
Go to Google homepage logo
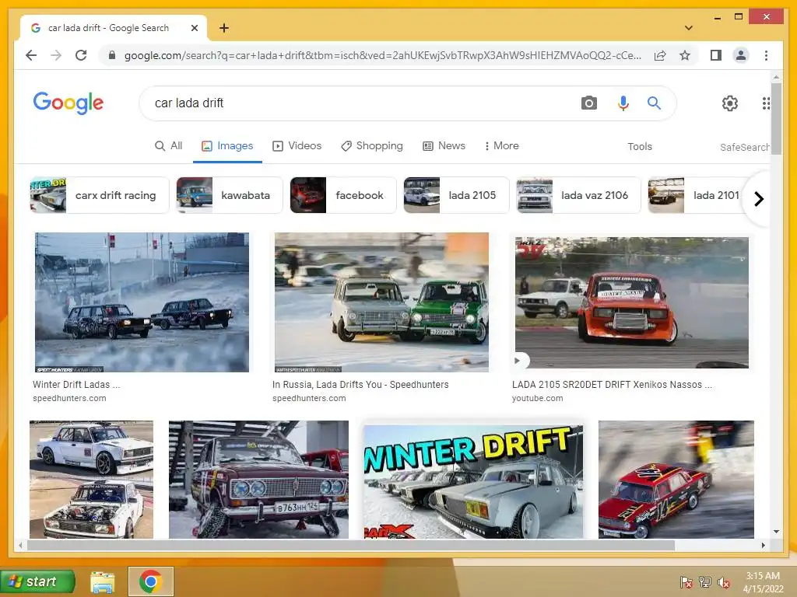[x=68, y=103]
